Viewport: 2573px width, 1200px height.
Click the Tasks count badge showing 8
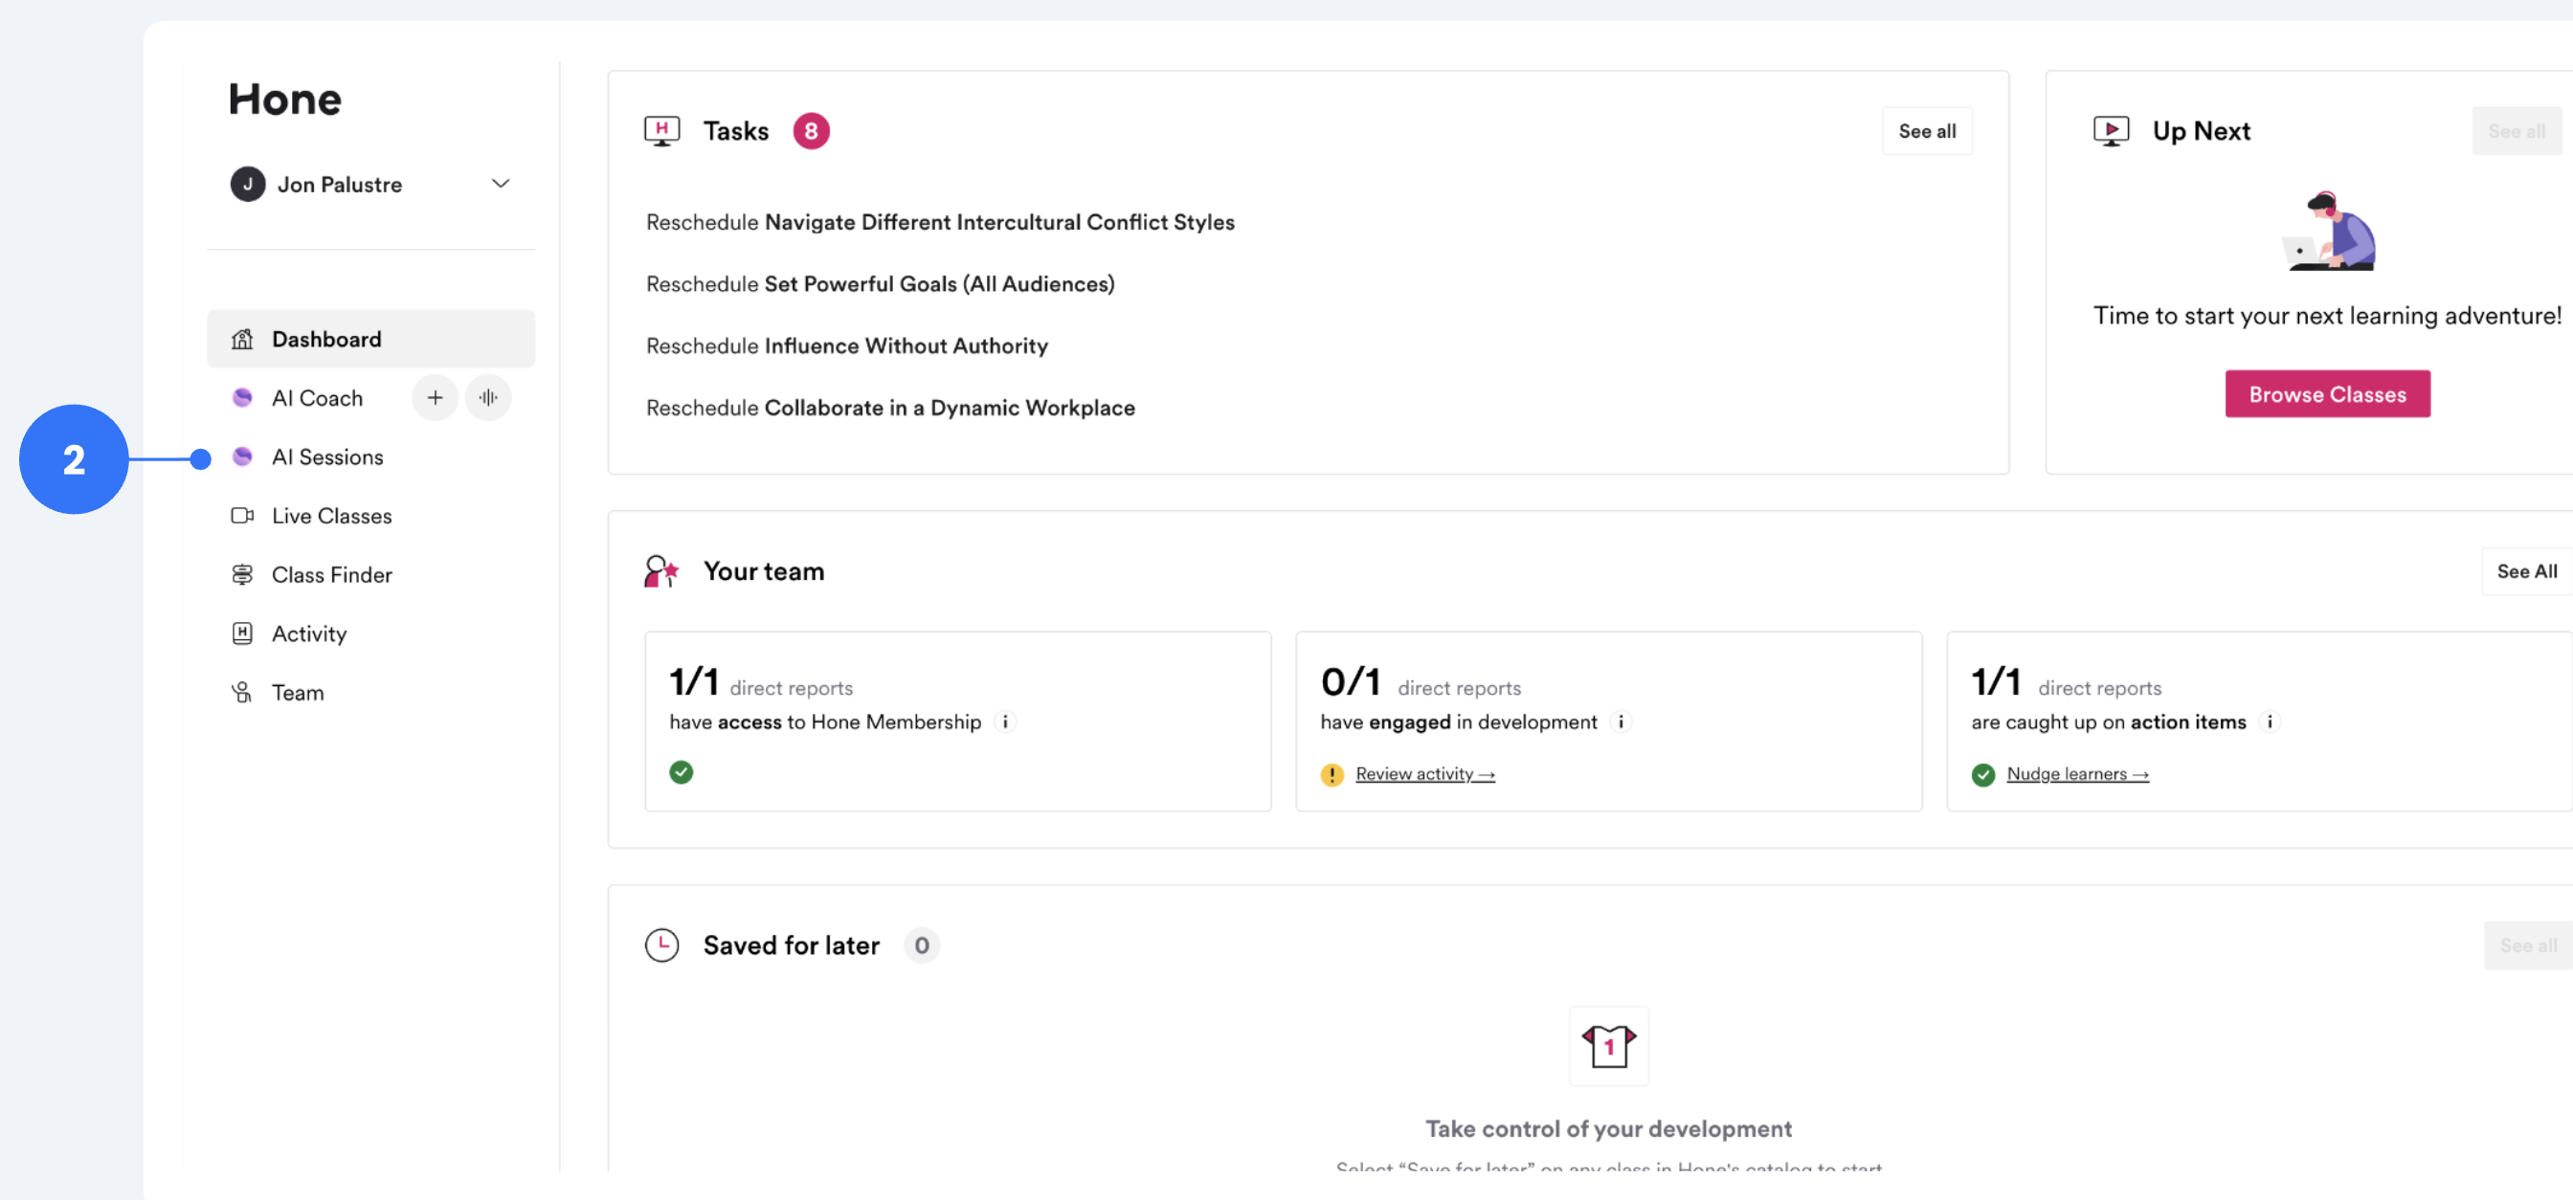[x=810, y=131]
